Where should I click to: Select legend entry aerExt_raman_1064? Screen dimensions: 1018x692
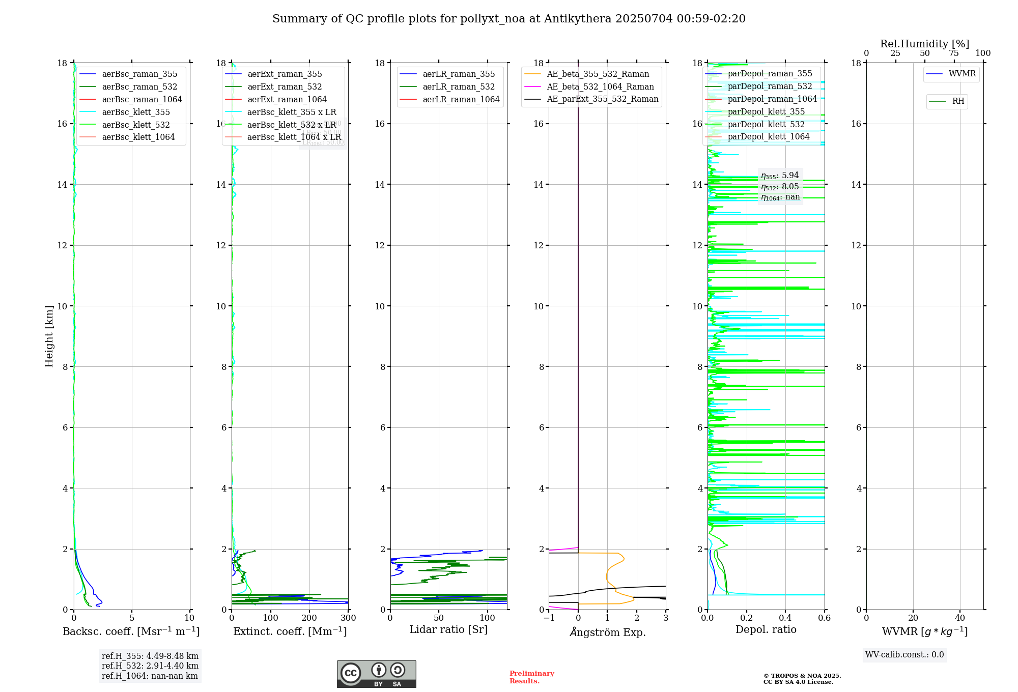pos(276,100)
